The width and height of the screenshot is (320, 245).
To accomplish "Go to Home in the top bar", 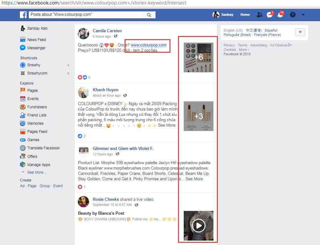I will [245, 15].
